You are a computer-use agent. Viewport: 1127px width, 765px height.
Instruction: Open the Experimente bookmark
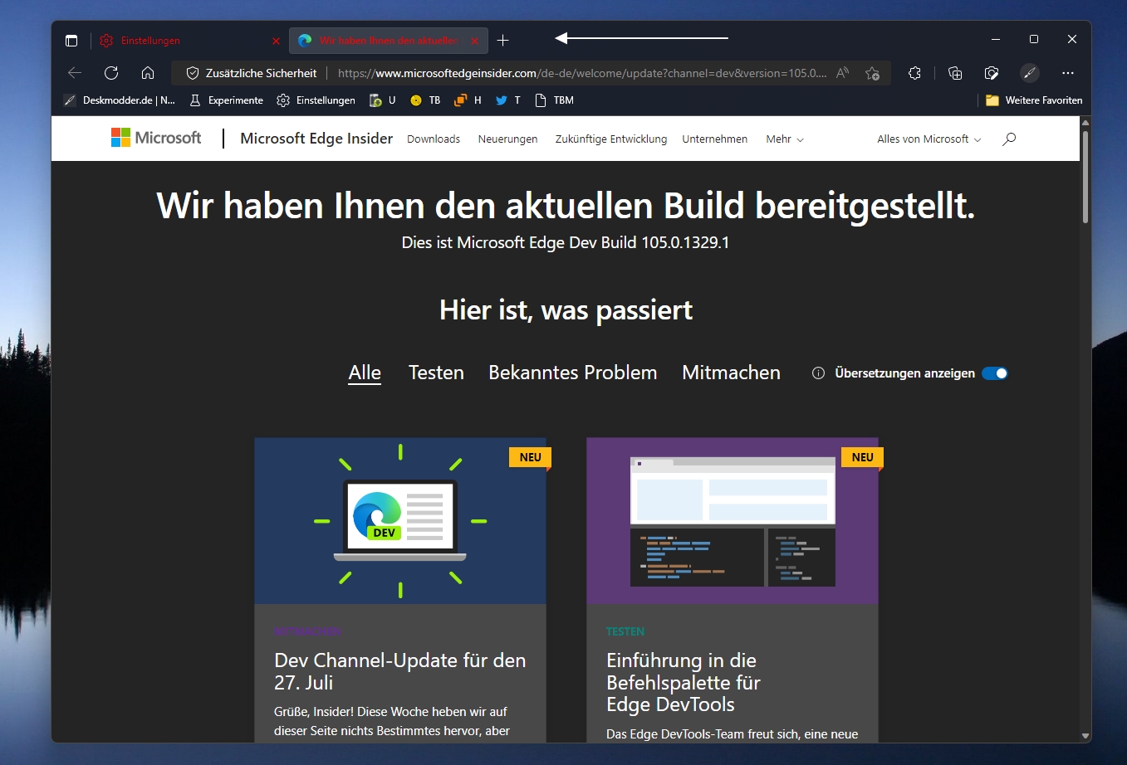click(x=227, y=100)
